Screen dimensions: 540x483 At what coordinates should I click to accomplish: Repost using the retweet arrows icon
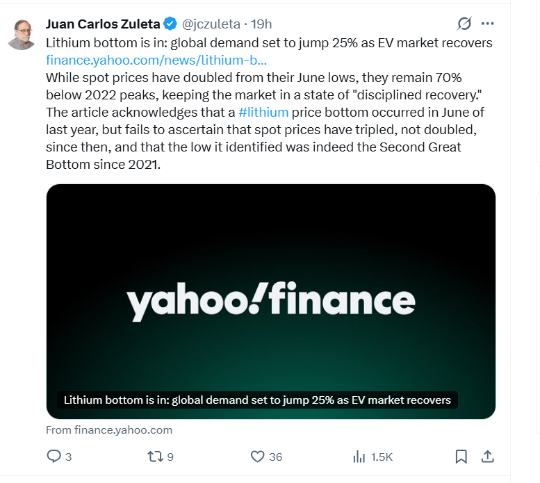(x=156, y=457)
